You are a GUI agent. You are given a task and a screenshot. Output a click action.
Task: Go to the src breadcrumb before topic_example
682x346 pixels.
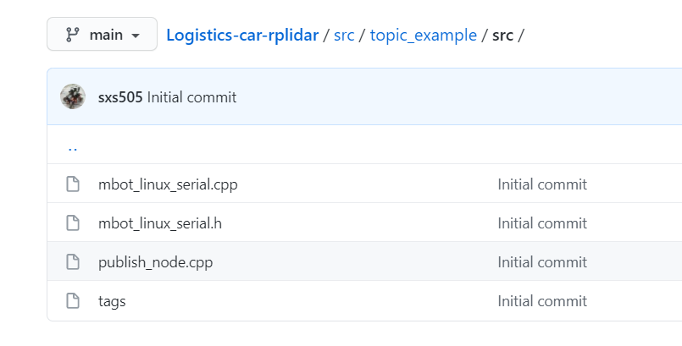(x=344, y=36)
